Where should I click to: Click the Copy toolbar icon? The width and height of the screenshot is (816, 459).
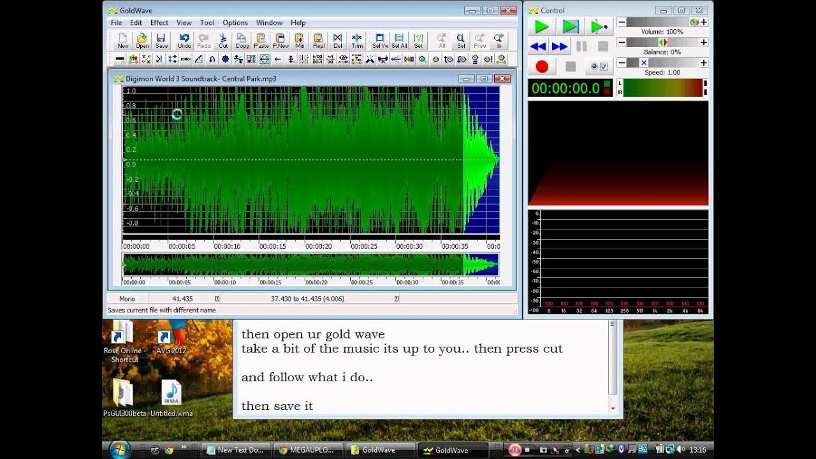click(242, 41)
